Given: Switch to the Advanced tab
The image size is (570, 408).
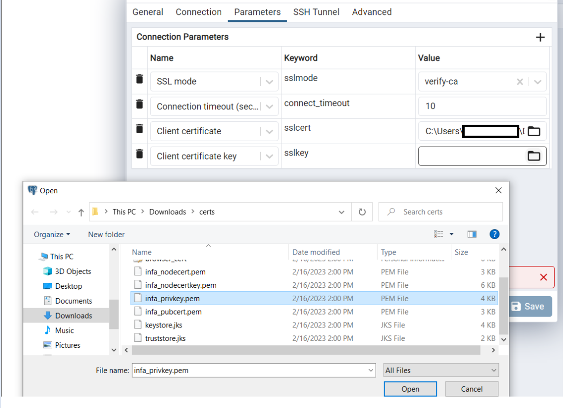Looking at the screenshot, I should (x=372, y=12).
